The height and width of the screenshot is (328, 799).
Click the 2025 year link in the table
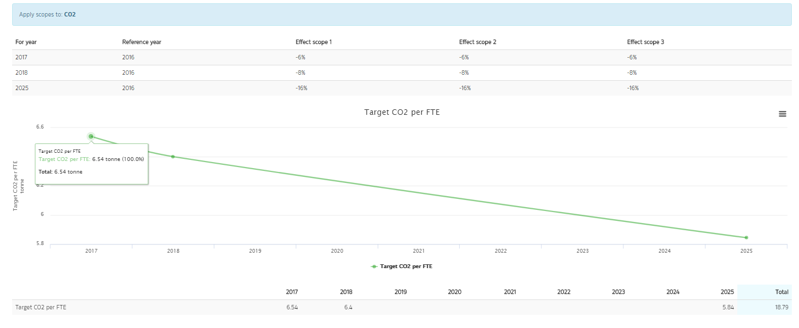[22, 88]
